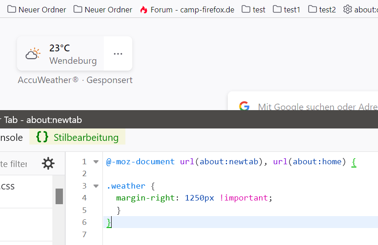Open Style Editor options gear icon
Screen dimensions: 378x245
coord(48,163)
